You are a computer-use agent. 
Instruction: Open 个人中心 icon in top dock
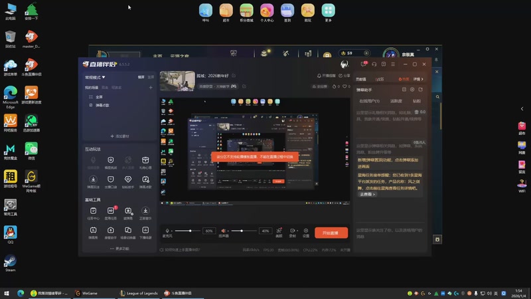point(267,13)
